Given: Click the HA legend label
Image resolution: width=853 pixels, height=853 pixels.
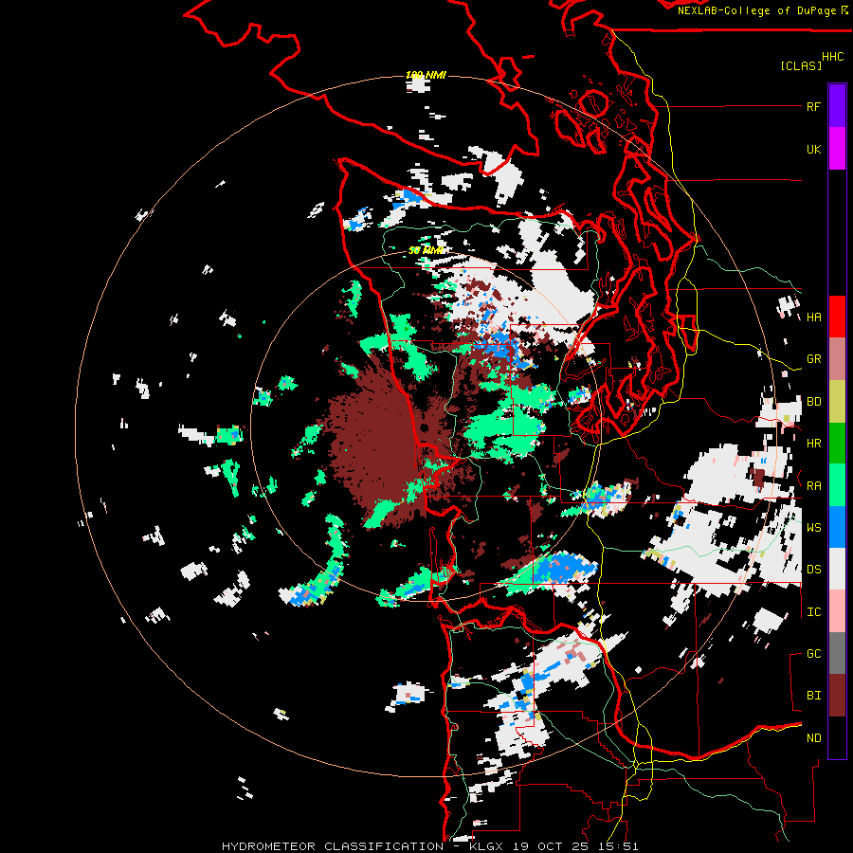Looking at the screenshot, I should pos(813,318).
